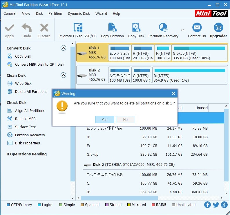
Task: Click the sidebar scroll up arrow
Action: (73, 44)
